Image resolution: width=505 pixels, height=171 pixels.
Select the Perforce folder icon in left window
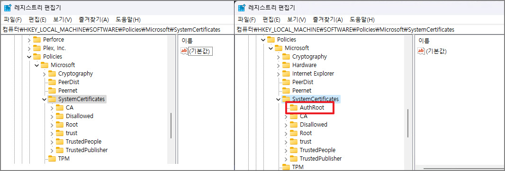tap(37, 40)
